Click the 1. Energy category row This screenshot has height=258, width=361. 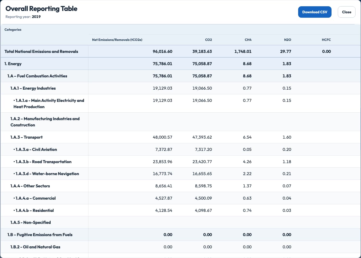point(180,64)
